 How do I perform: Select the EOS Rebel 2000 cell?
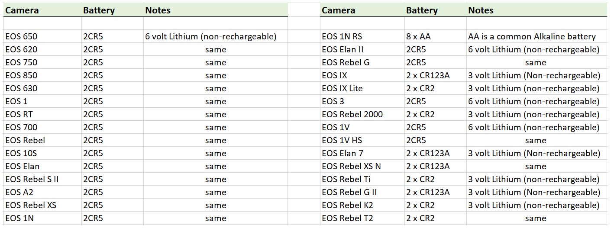pyautogui.click(x=352, y=115)
